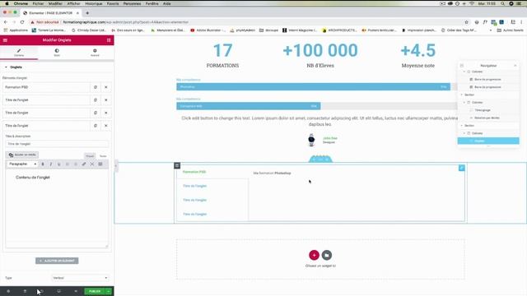The height and width of the screenshot is (296, 527).
Task: Toggle the editor toolbar extra row
Action: [x=100, y=164]
